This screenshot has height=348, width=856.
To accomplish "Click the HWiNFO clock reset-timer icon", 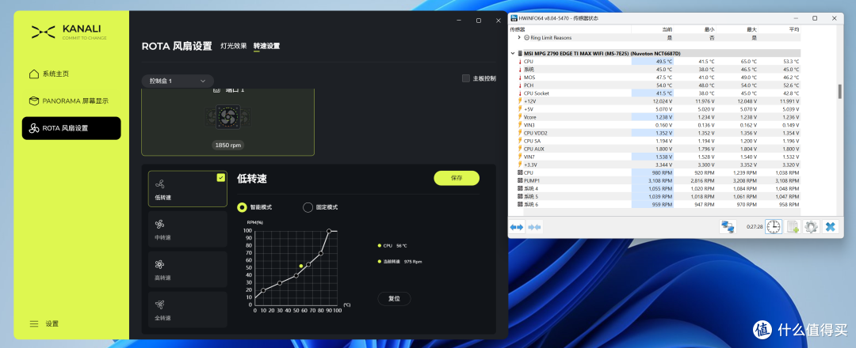I will tap(773, 227).
